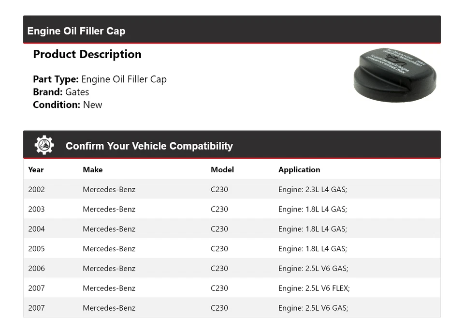Click the gear compatibility icon
This screenshot has height=333, width=464.
point(44,145)
